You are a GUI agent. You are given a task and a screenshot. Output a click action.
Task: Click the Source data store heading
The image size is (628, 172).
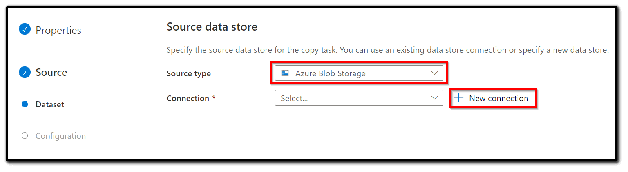pos(212,27)
